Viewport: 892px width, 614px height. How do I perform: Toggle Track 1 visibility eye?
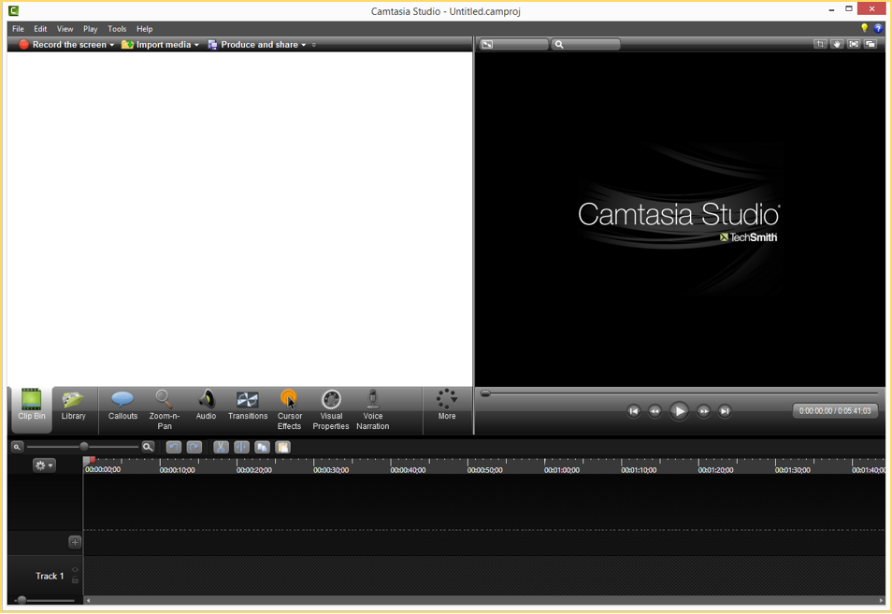[x=75, y=570]
